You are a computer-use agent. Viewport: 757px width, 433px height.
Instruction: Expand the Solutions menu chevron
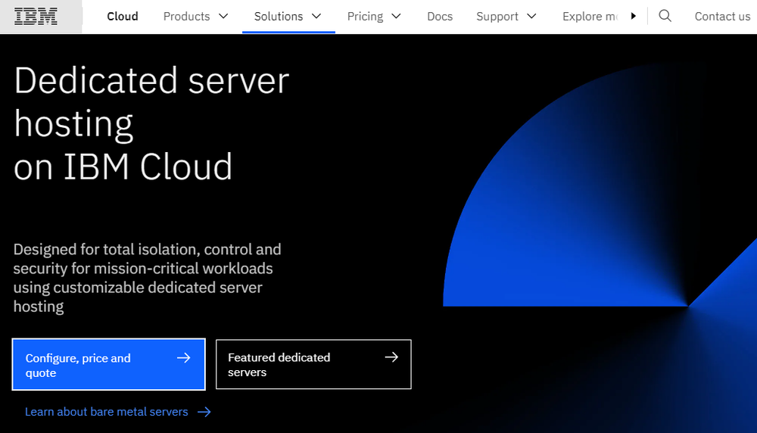pyautogui.click(x=316, y=17)
